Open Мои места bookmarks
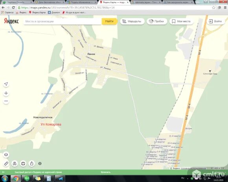 pos(181,21)
